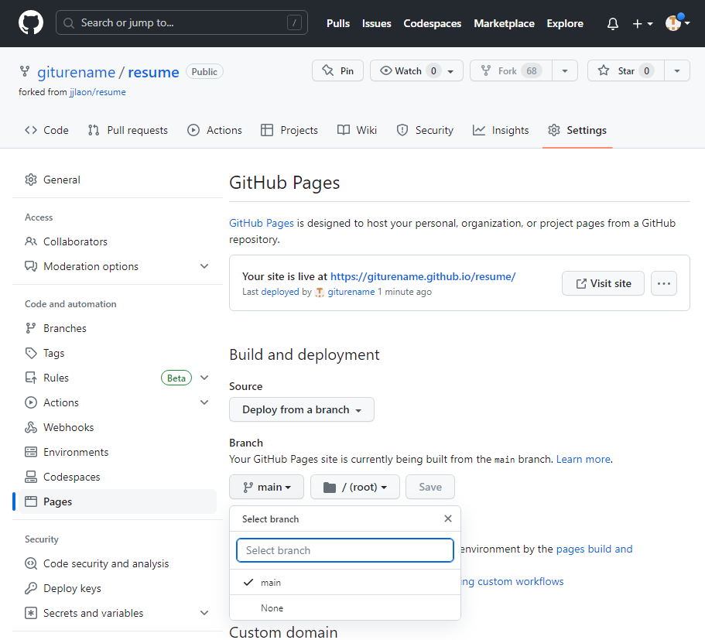705x640 pixels.
Task: Click the Save button
Action: click(430, 487)
